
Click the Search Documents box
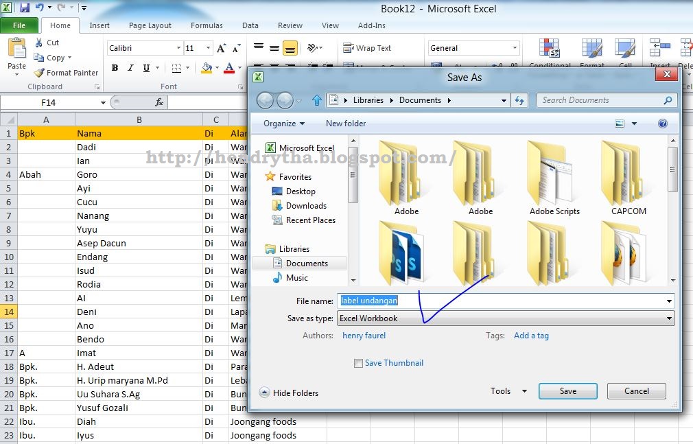click(607, 100)
